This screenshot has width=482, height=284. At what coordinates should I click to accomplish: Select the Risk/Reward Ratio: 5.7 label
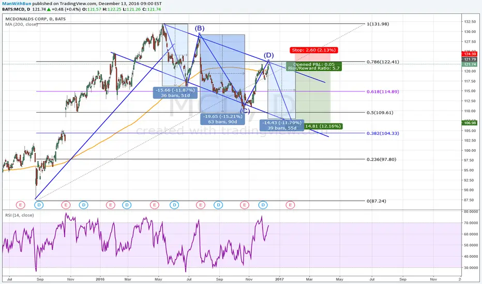pos(314,68)
